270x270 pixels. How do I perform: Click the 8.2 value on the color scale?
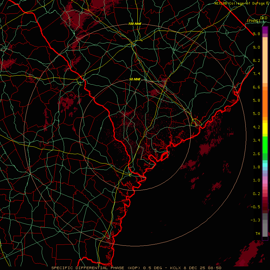point(256,60)
